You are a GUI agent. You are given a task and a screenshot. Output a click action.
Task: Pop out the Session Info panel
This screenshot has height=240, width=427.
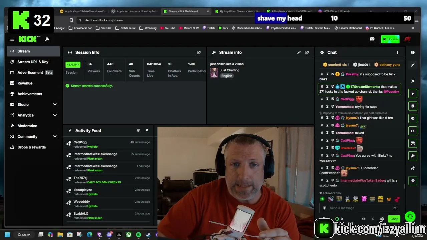click(x=199, y=52)
